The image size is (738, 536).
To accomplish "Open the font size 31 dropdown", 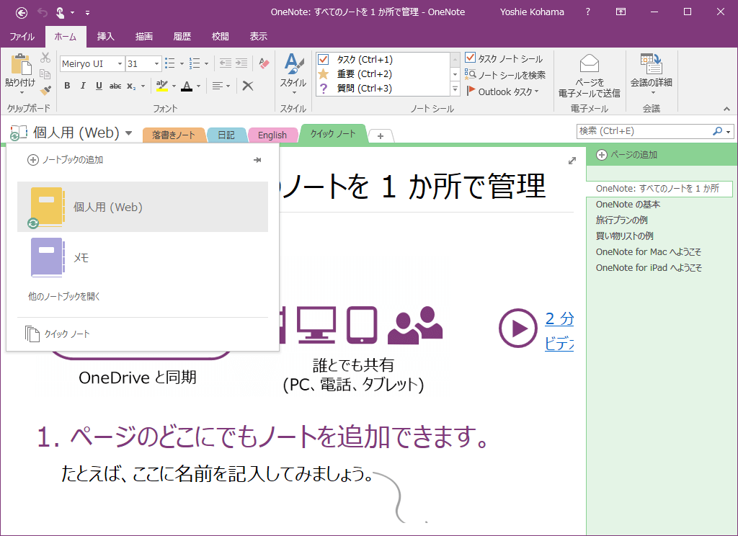I will (156, 63).
